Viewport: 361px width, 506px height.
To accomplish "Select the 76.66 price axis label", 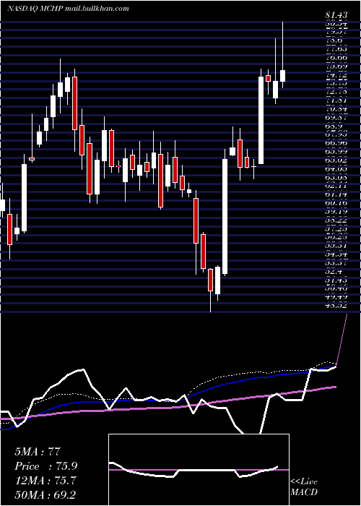I will click(336, 58).
